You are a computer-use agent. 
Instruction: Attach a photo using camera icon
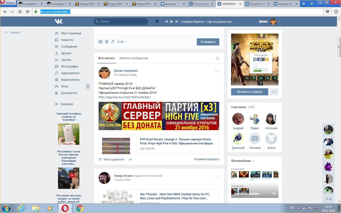pos(100,42)
